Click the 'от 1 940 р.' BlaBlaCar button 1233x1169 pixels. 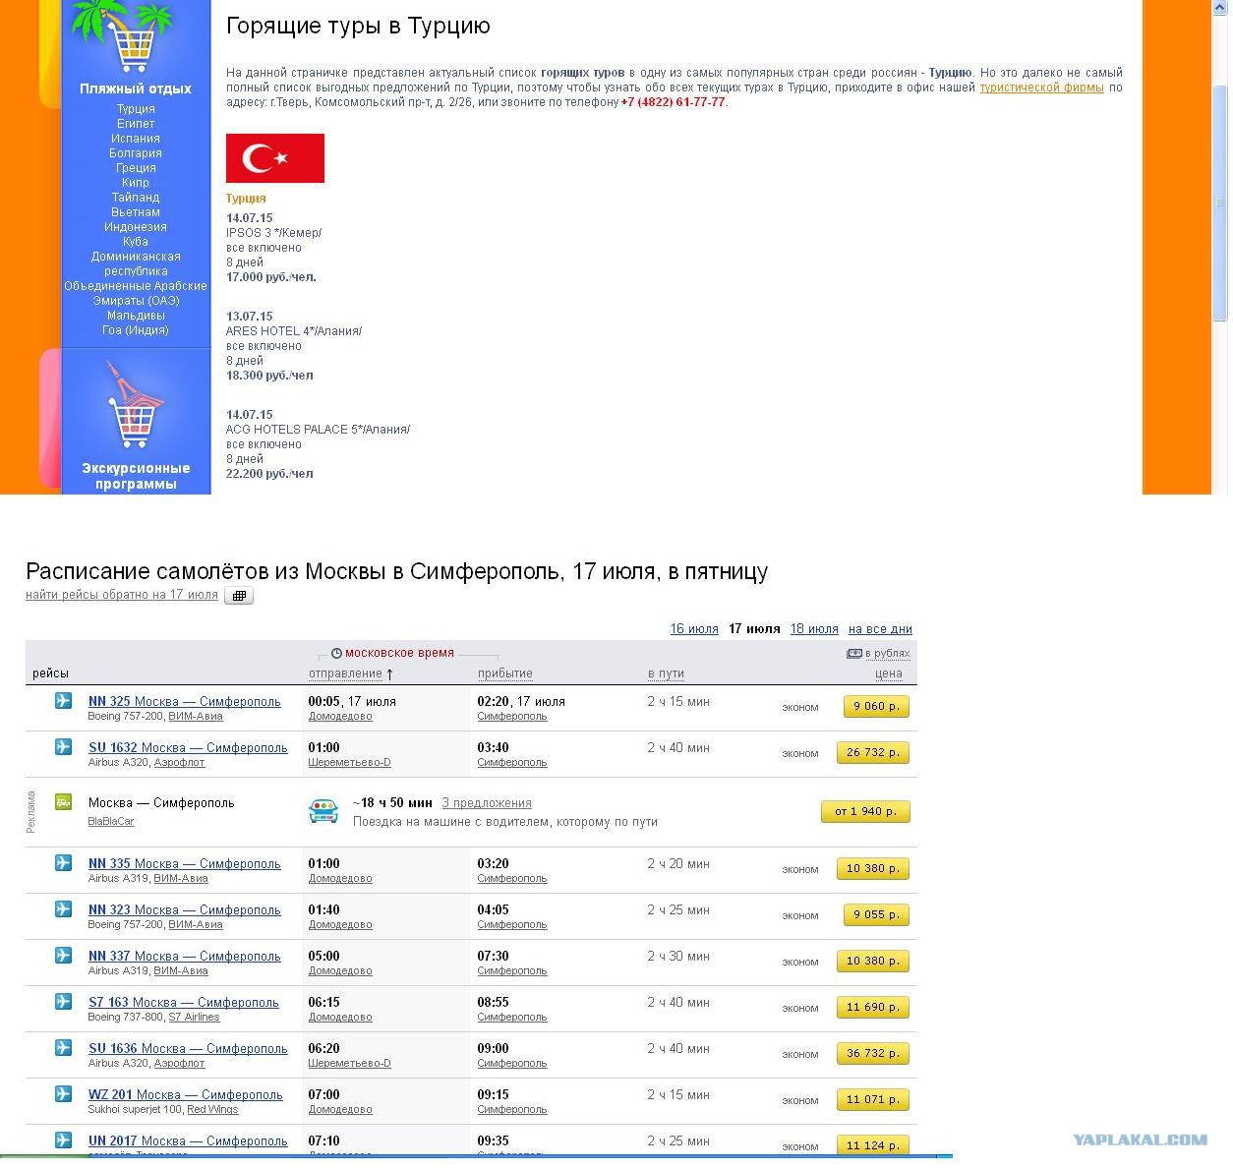point(865,811)
